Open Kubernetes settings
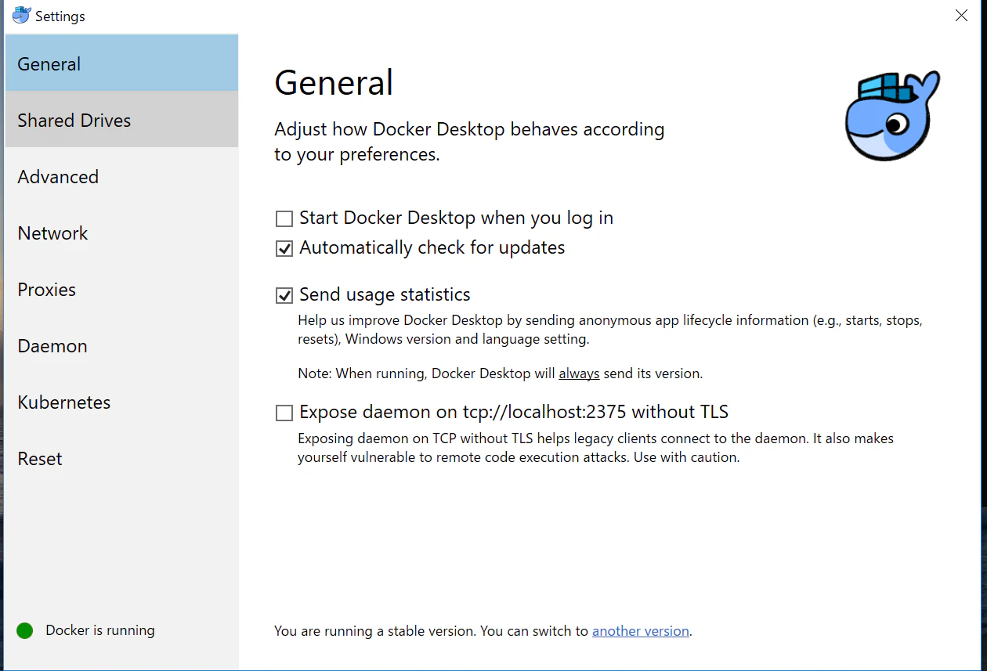987x671 pixels. coord(121,402)
